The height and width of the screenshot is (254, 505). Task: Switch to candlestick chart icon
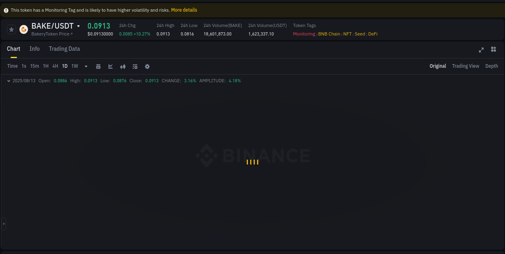[123, 66]
